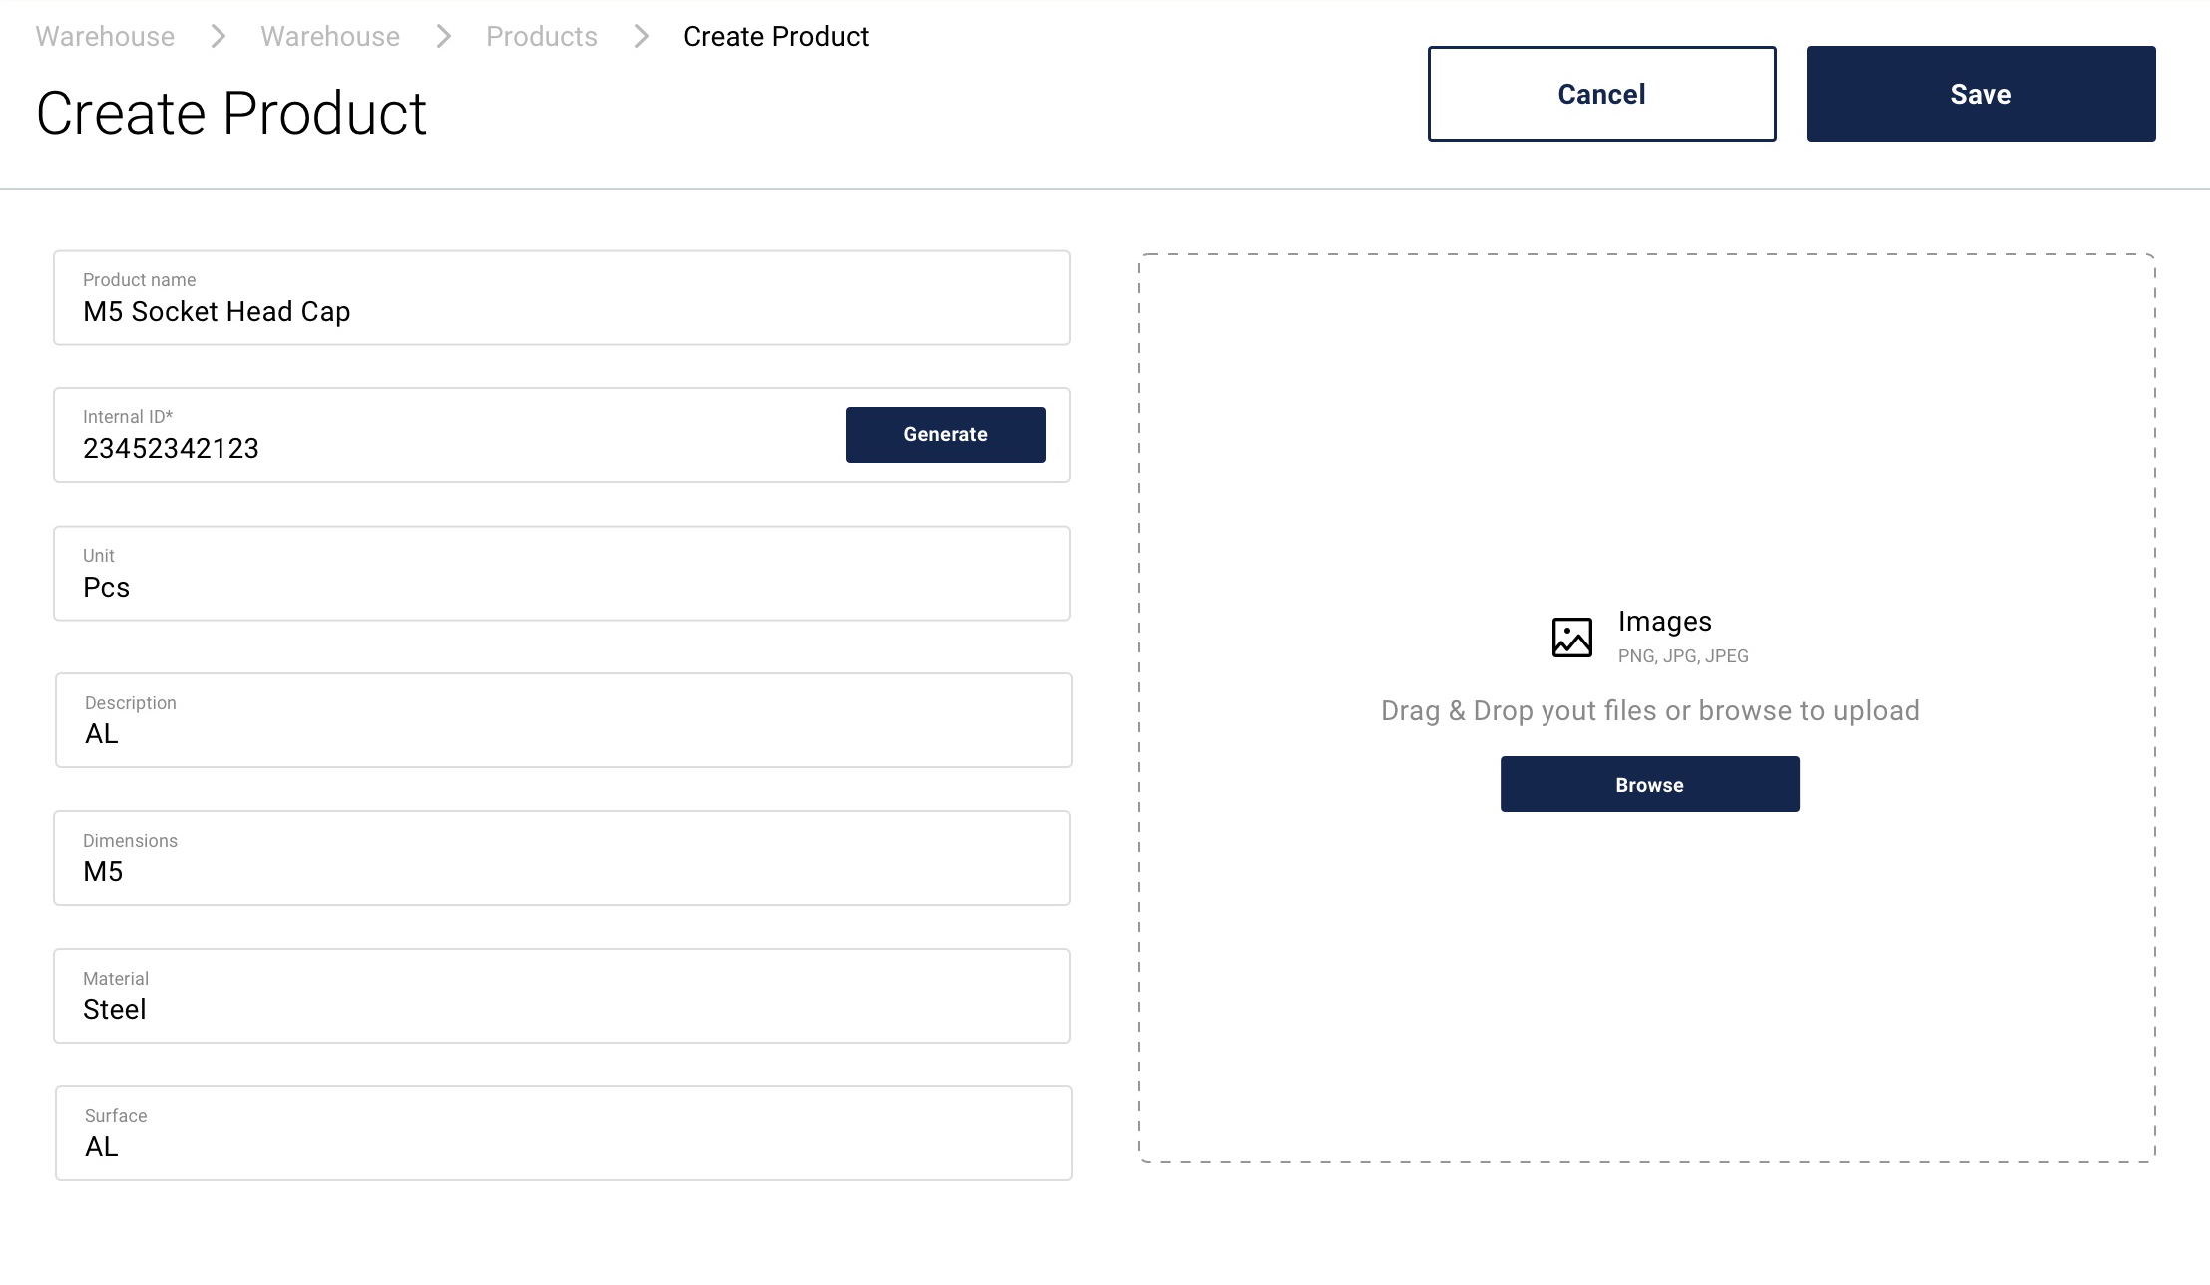Screen dimensions: 2210x1285
Task: Open second Warehouse breadcrumb link
Action: pos(330,37)
